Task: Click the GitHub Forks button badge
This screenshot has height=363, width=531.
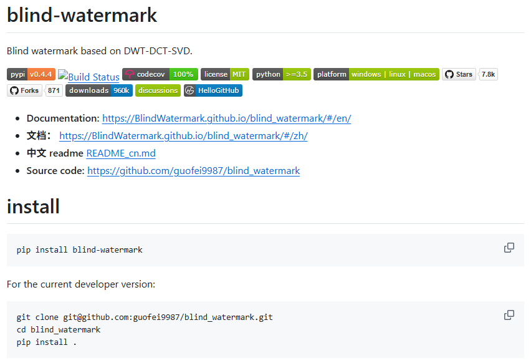Action: [x=24, y=90]
